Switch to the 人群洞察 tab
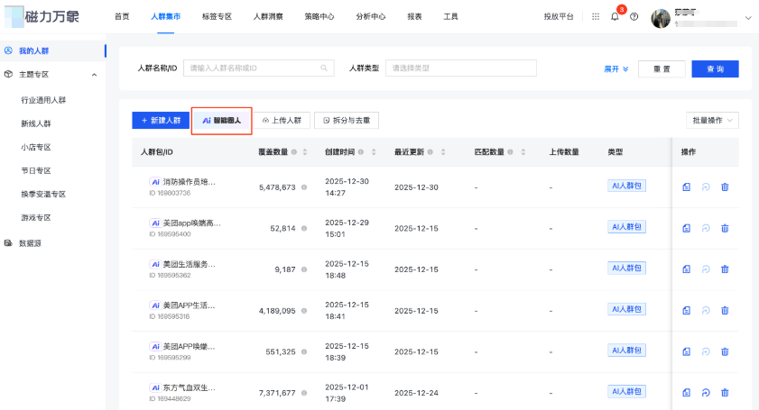The width and height of the screenshot is (759, 410). tap(268, 16)
